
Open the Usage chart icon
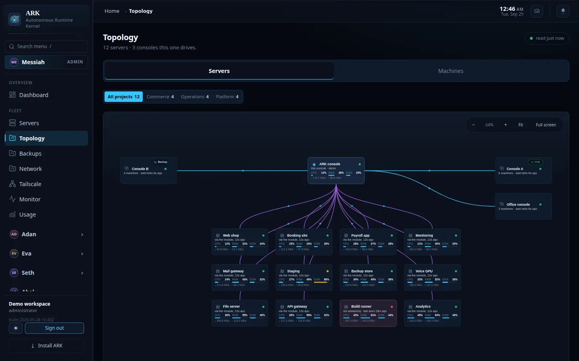coord(12,215)
